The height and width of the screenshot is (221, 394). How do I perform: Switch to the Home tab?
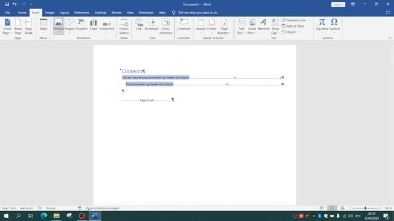[x=22, y=12]
